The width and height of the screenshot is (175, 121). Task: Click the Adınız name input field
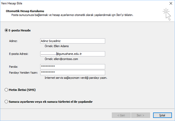coord(72,41)
